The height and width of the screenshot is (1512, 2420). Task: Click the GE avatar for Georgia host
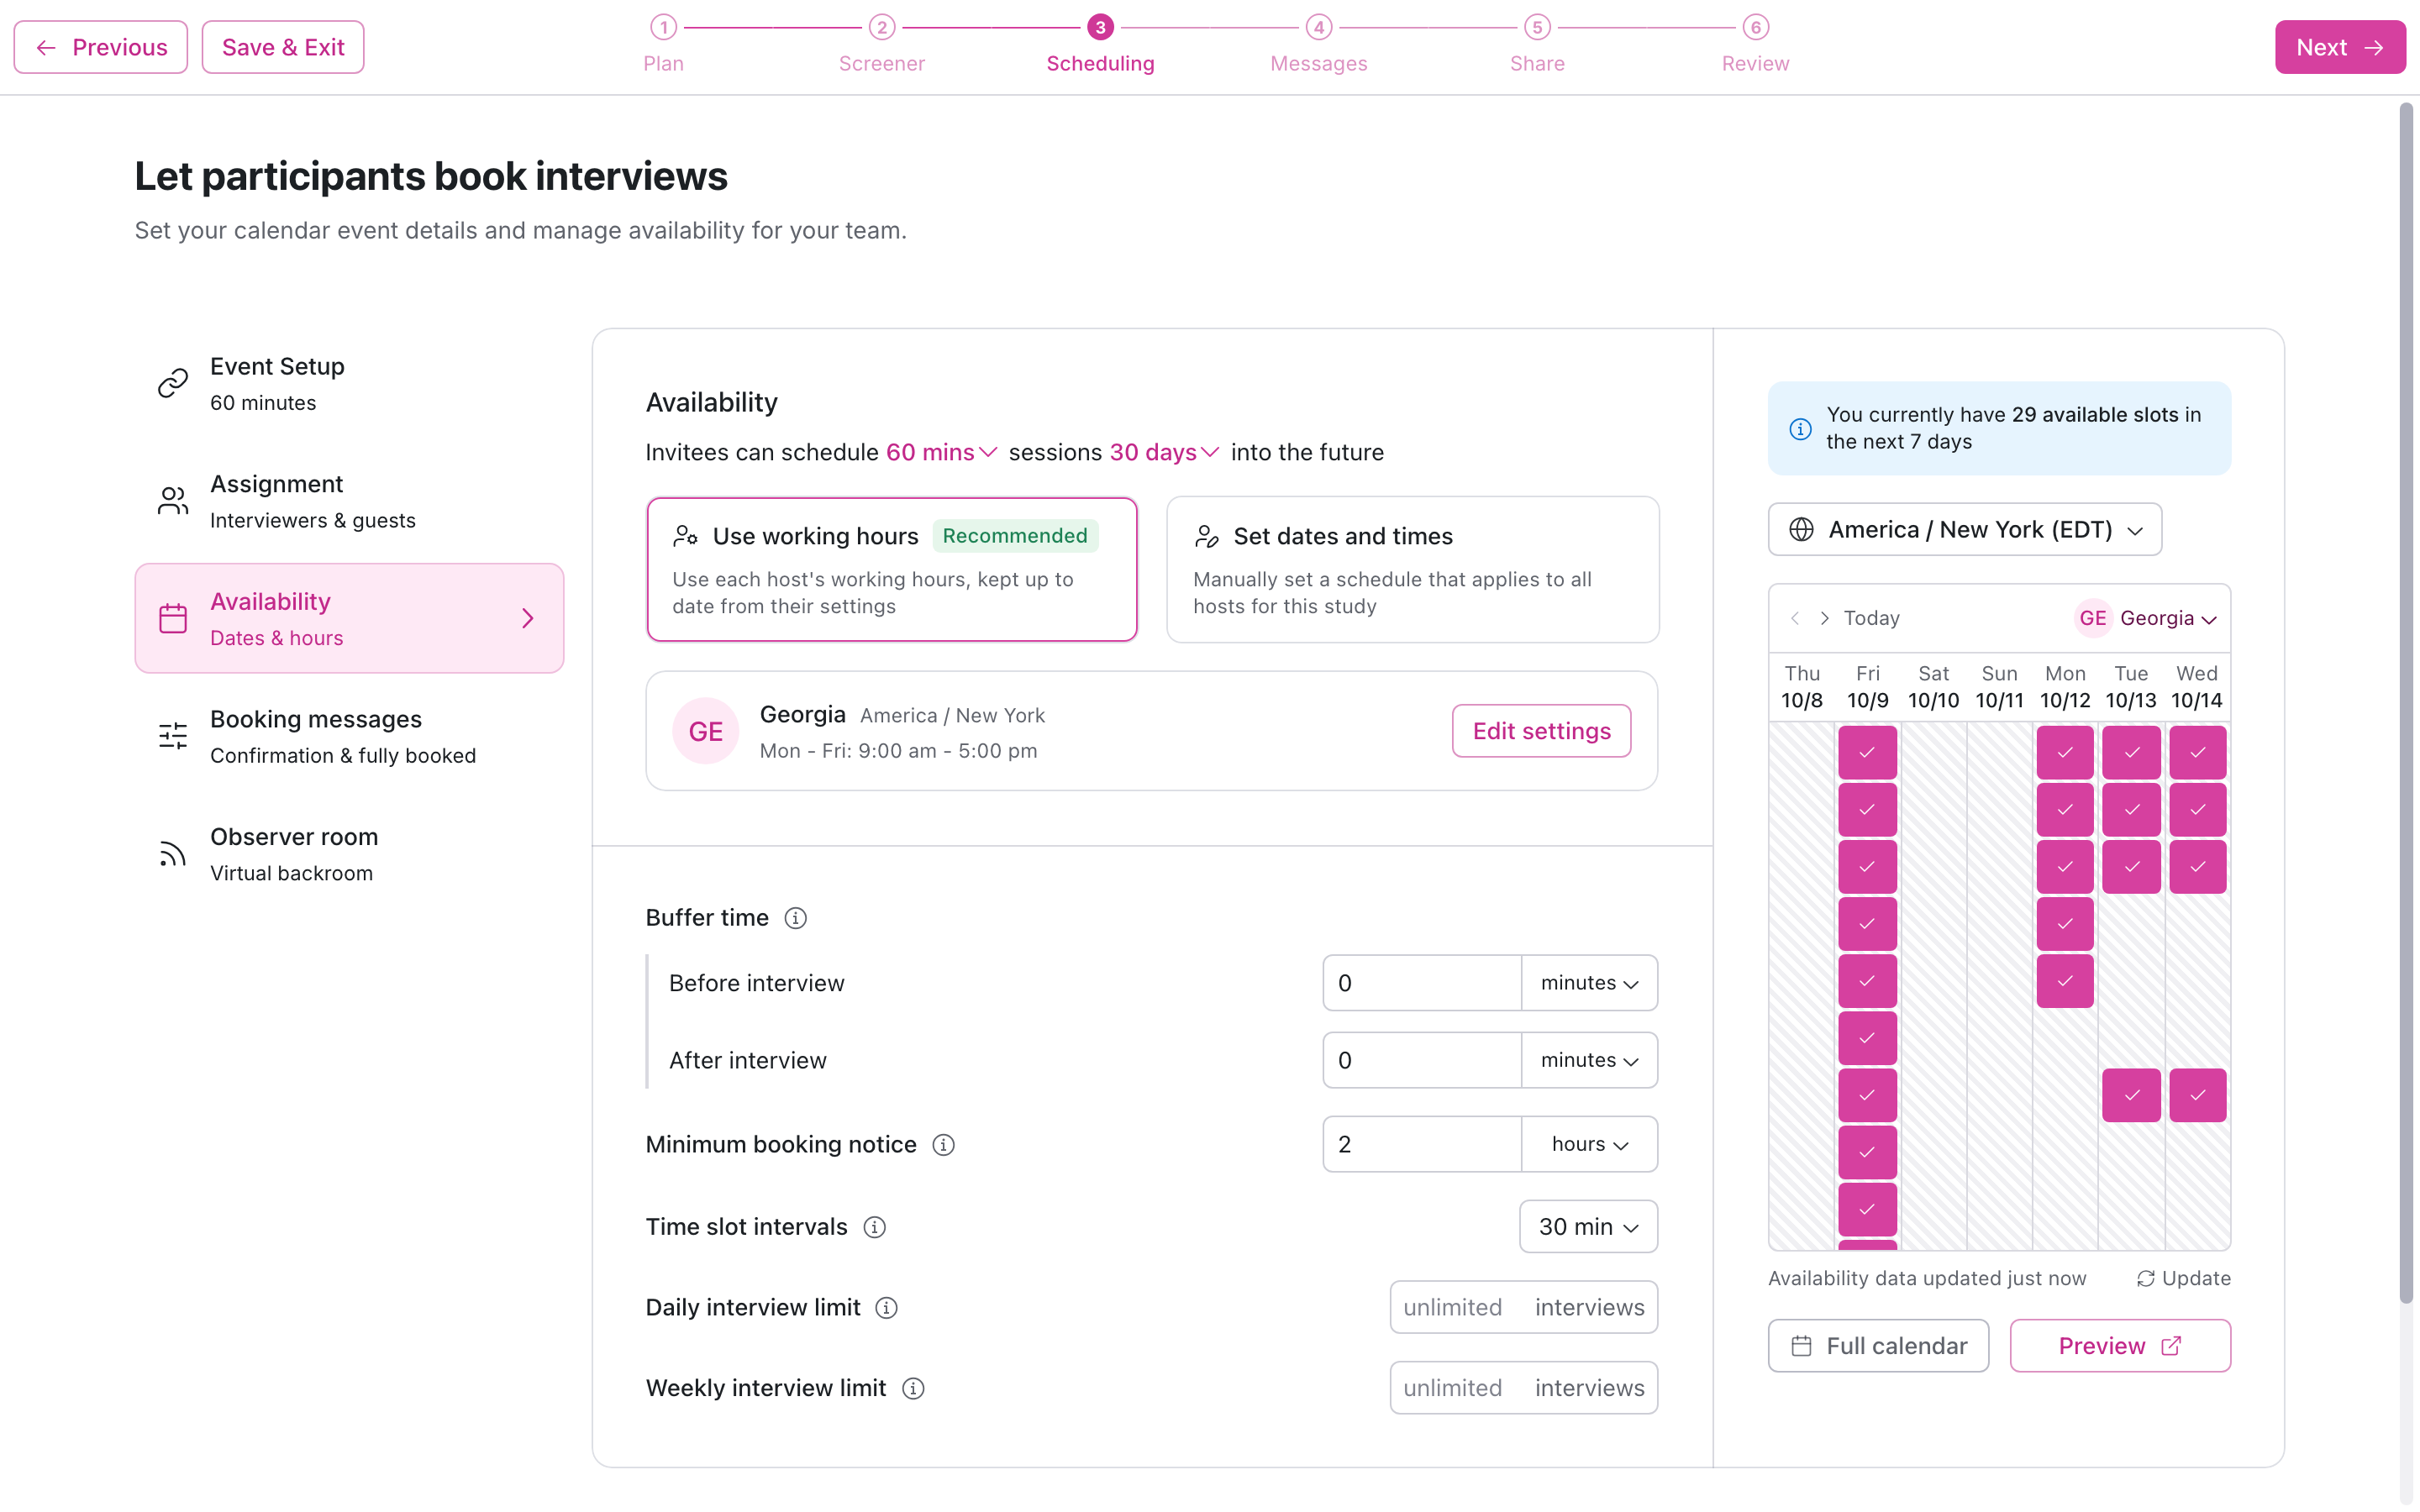pos(706,731)
